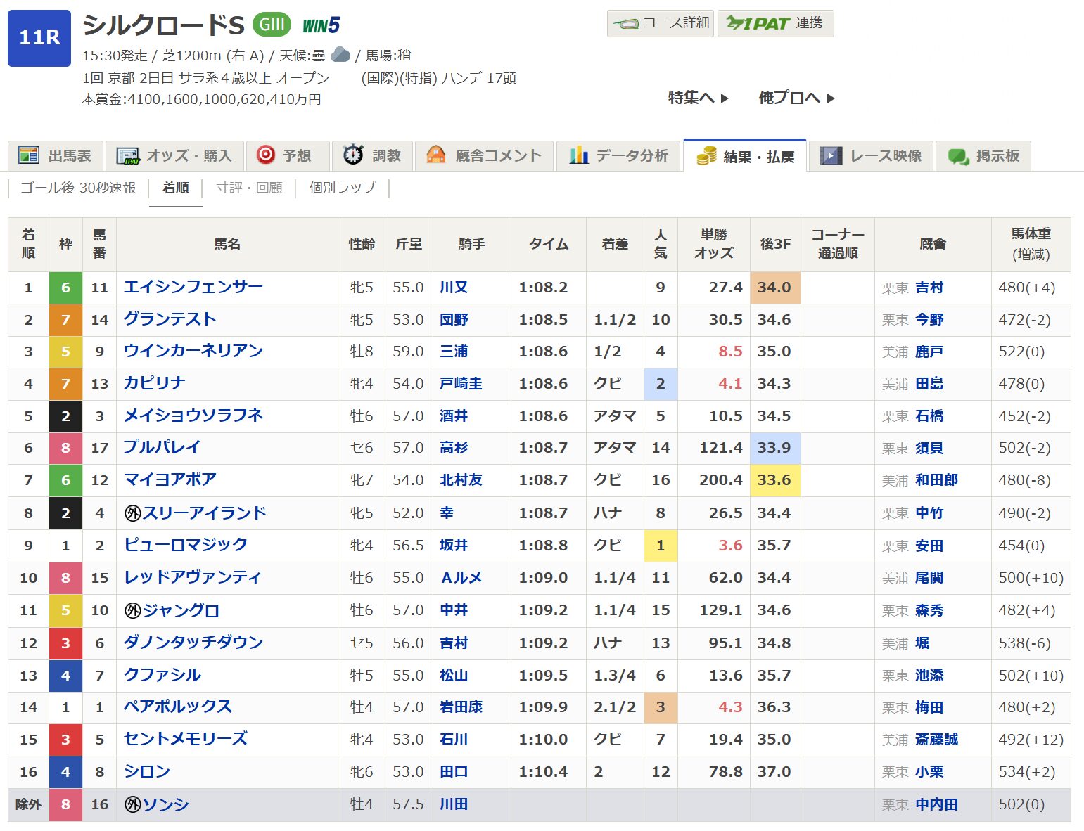Open the コース詳細 course details button
1084x831 pixels.
[x=661, y=23]
